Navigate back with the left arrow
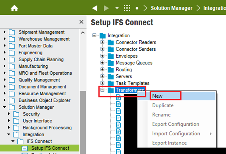226x154 pixels. point(95,8)
